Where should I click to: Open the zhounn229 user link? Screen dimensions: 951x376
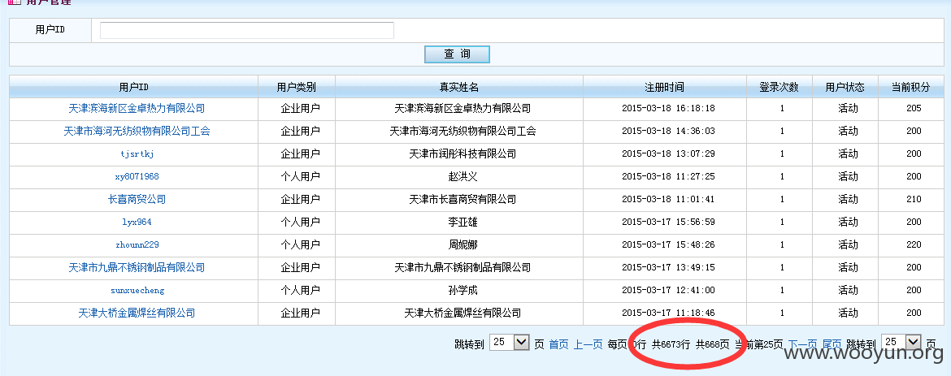coord(137,245)
